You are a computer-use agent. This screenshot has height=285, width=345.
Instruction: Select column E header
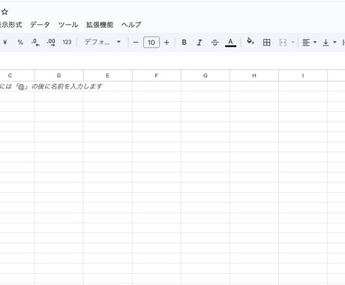[107, 76]
